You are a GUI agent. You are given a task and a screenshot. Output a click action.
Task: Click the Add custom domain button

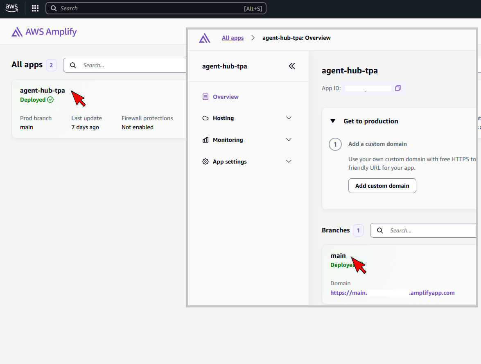(x=382, y=186)
